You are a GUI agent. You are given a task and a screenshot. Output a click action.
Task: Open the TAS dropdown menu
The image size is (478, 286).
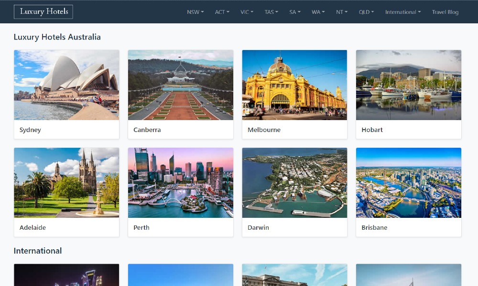coord(271,12)
